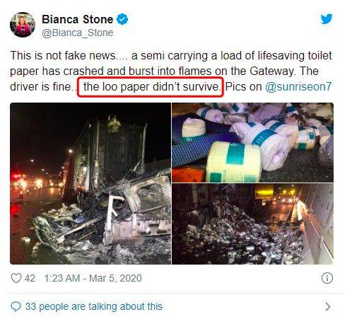Image resolution: width=352 pixels, height=324 pixels.
Task: View '33 people are talking about this'
Action: click(x=94, y=306)
